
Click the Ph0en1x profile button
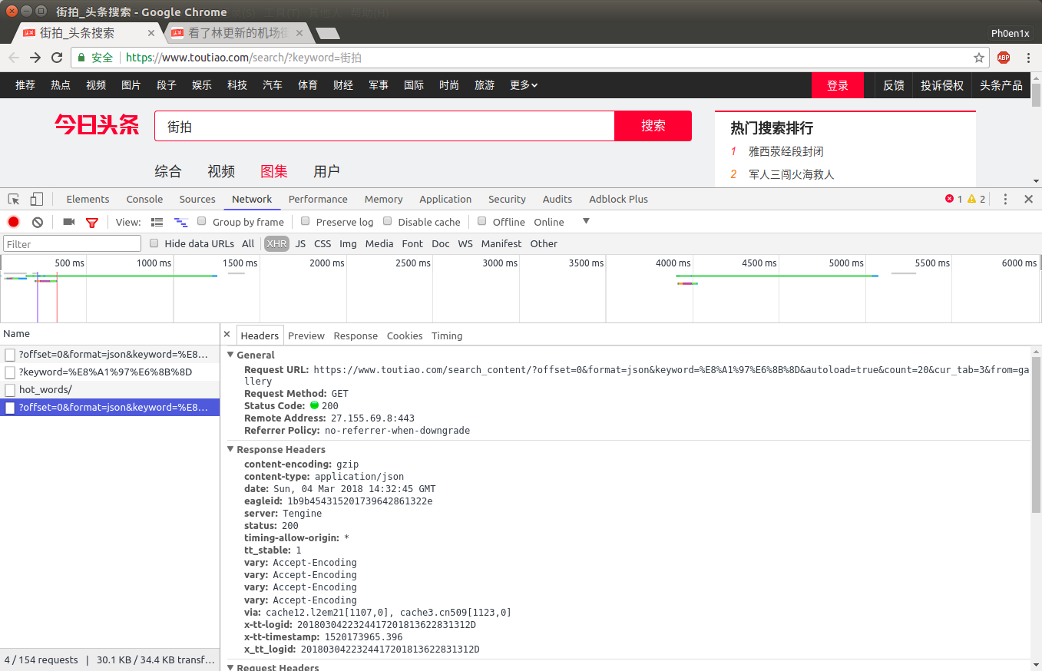pyautogui.click(x=1010, y=33)
